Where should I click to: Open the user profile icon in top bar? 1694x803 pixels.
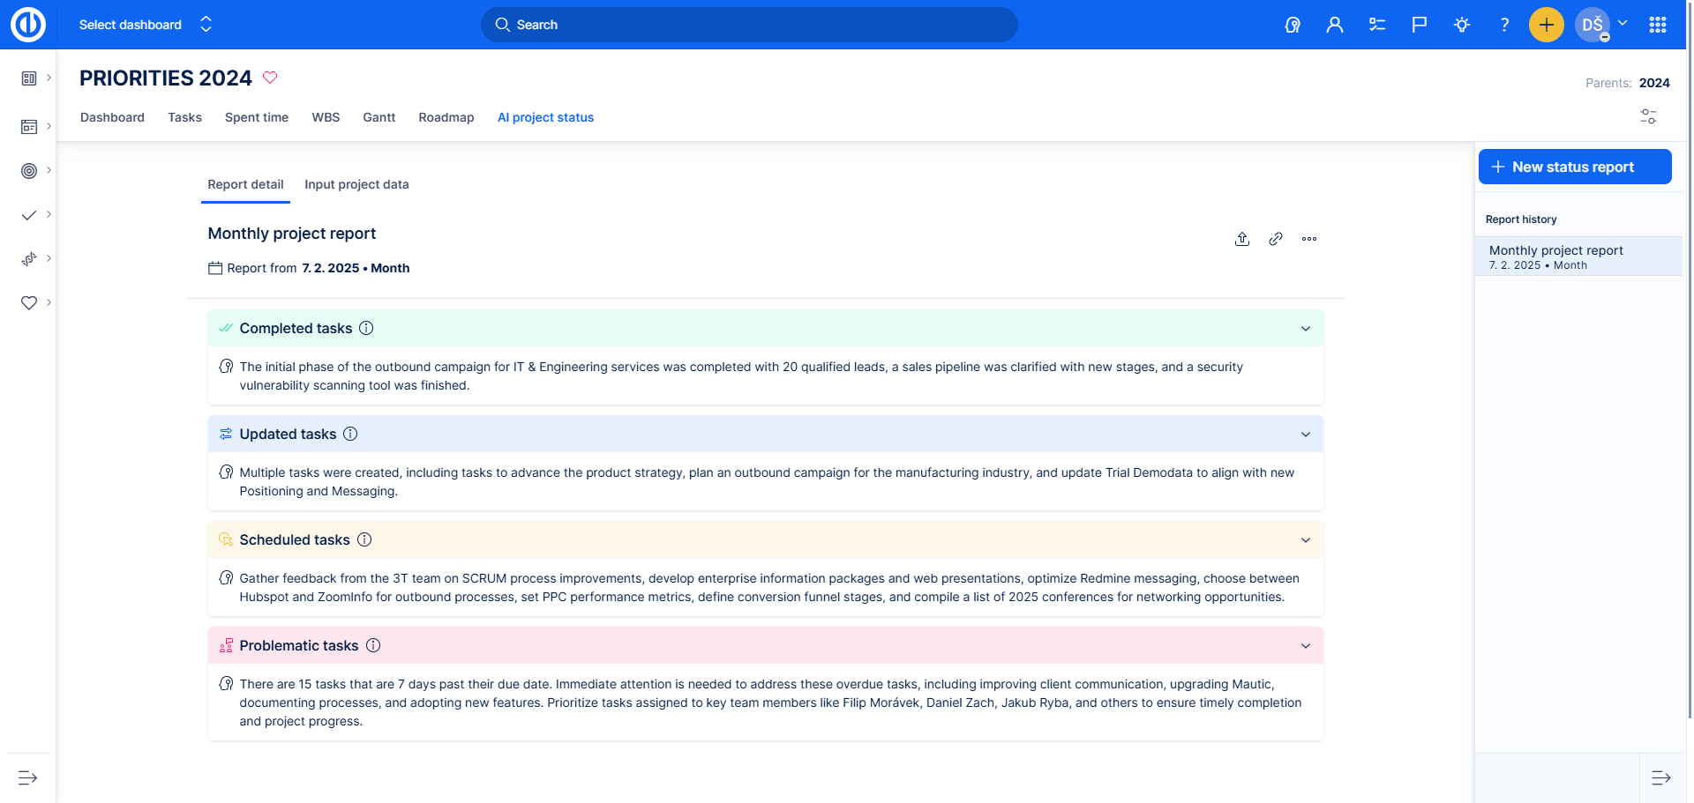pos(1334,25)
